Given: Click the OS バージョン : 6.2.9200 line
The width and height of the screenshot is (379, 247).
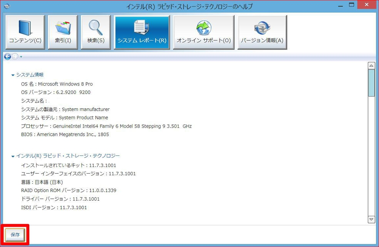Looking at the screenshot, I should tap(56, 92).
